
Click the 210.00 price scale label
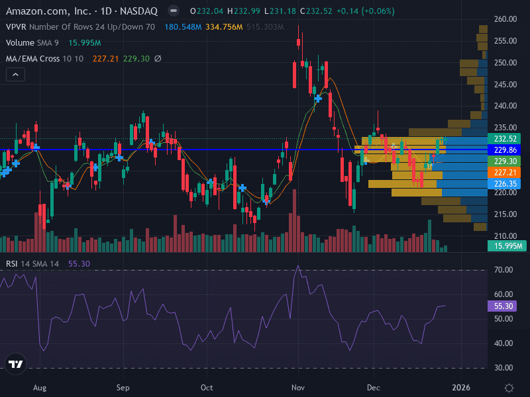point(505,236)
